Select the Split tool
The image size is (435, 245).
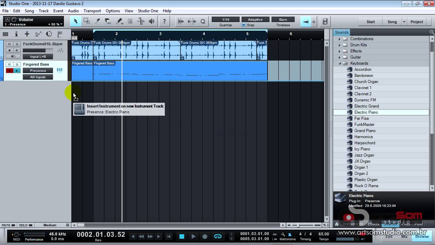click(97, 21)
